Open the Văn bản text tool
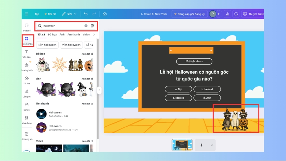Screen dimensions: 286x161 tap(26, 54)
